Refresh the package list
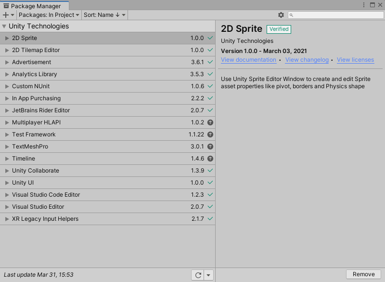Image resolution: width=385 pixels, height=282 pixels. click(x=198, y=275)
